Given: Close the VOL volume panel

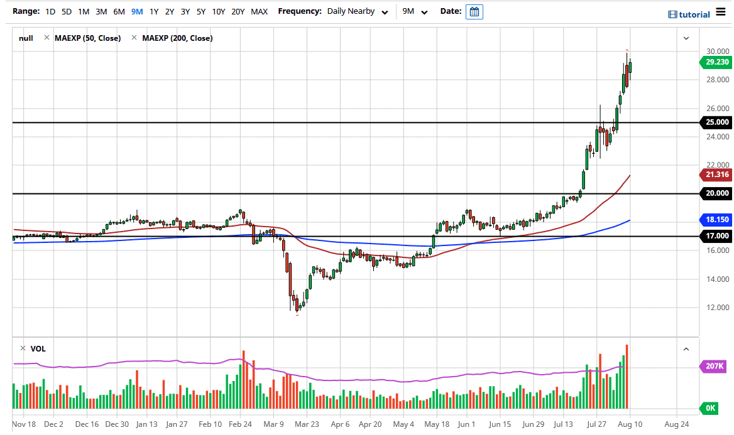Looking at the screenshot, I should (23, 348).
